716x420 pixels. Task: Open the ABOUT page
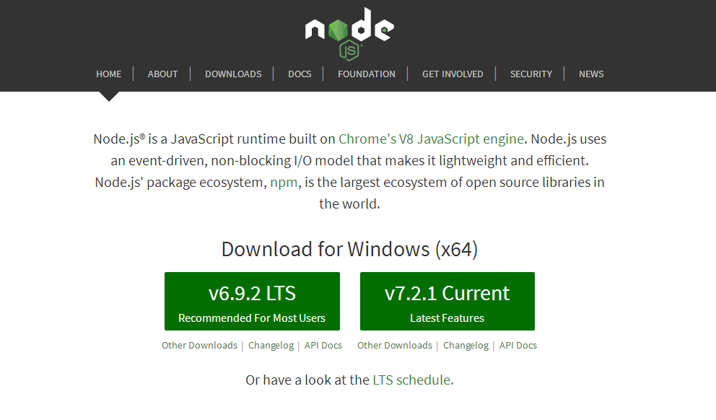tap(162, 74)
